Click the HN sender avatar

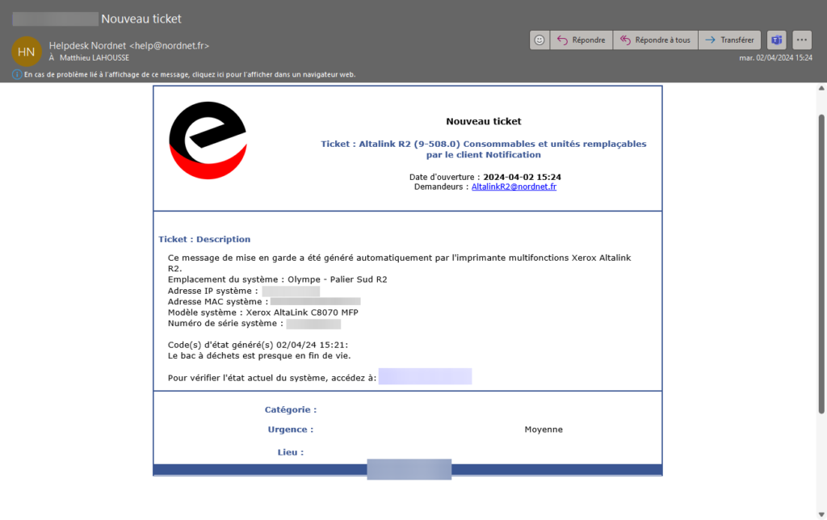pyautogui.click(x=27, y=52)
